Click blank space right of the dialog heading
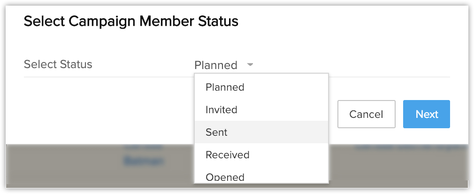The height and width of the screenshot is (194, 474). tap(352, 21)
